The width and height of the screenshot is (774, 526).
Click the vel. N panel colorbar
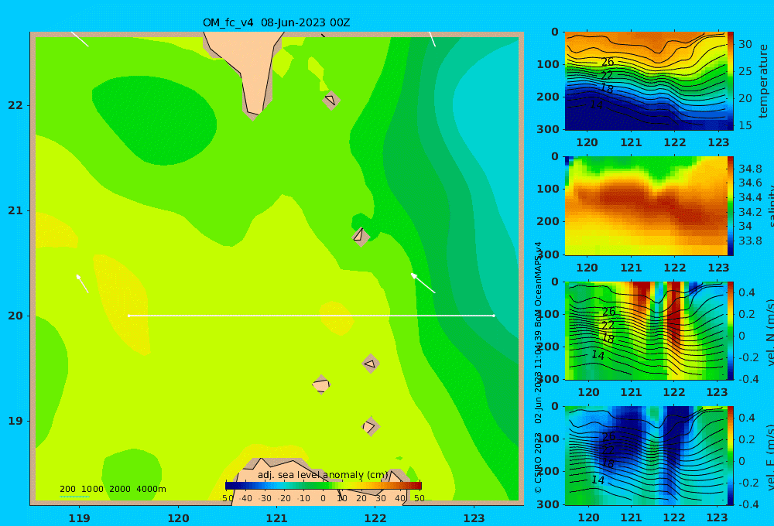click(730, 330)
